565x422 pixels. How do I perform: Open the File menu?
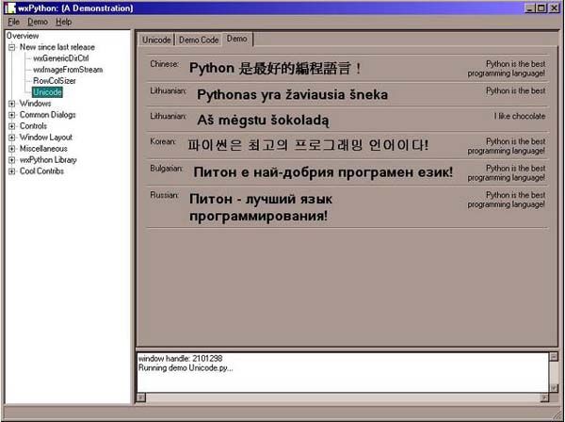point(14,22)
